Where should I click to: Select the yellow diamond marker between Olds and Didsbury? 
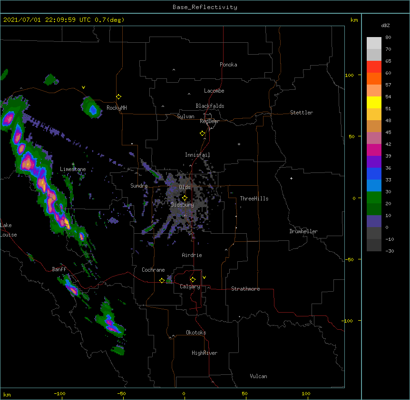[x=185, y=198]
